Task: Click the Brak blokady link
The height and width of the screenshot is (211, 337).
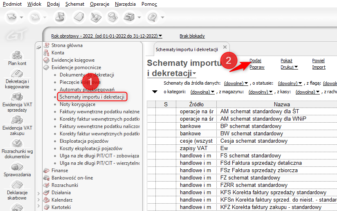Action: (x=192, y=36)
